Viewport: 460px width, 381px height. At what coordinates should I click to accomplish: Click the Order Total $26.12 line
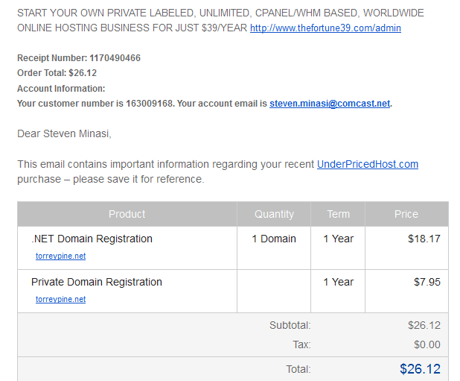pyautogui.click(x=57, y=73)
